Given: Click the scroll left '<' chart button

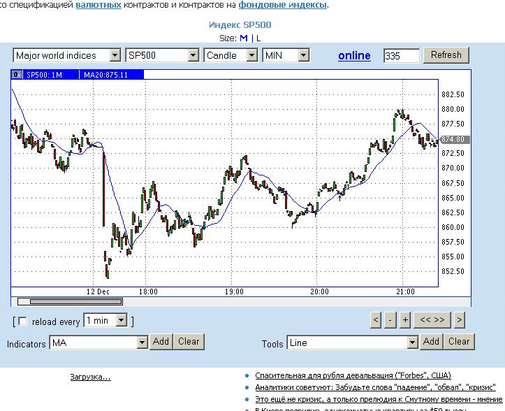Looking at the screenshot, I should tap(376, 320).
